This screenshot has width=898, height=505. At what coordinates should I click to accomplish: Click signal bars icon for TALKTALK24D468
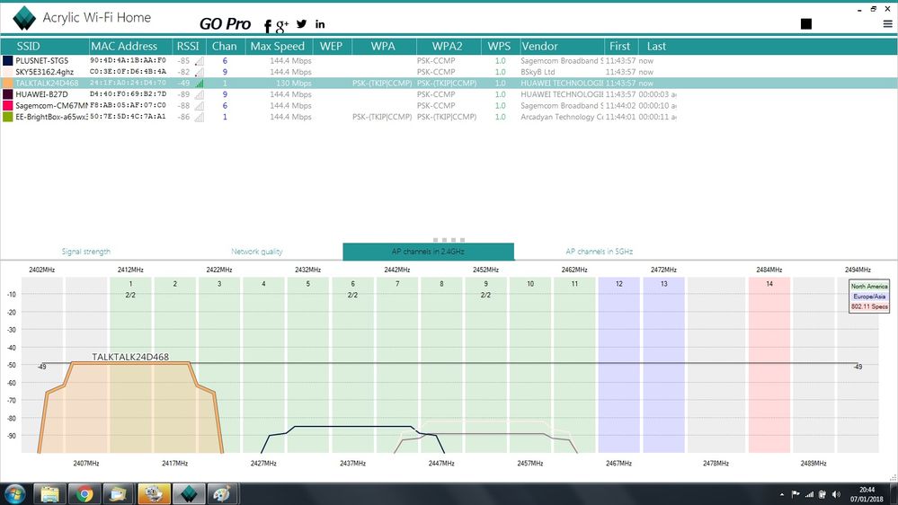[x=200, y=84]
